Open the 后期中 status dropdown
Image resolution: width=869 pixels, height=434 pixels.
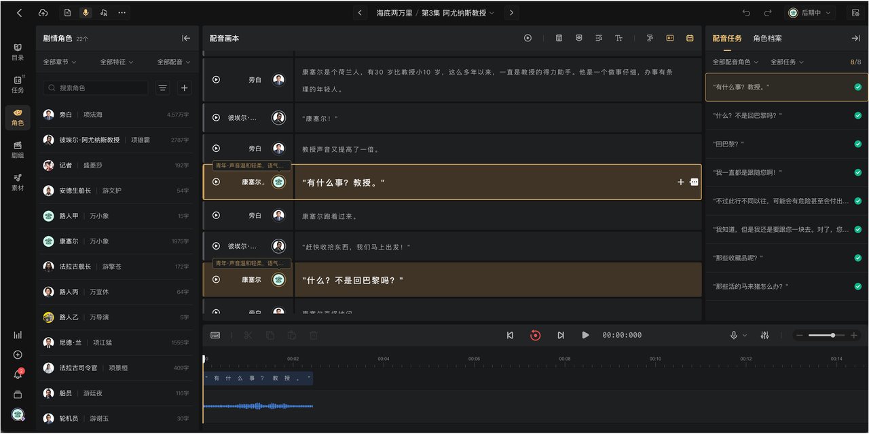click(x=811, y=13)
